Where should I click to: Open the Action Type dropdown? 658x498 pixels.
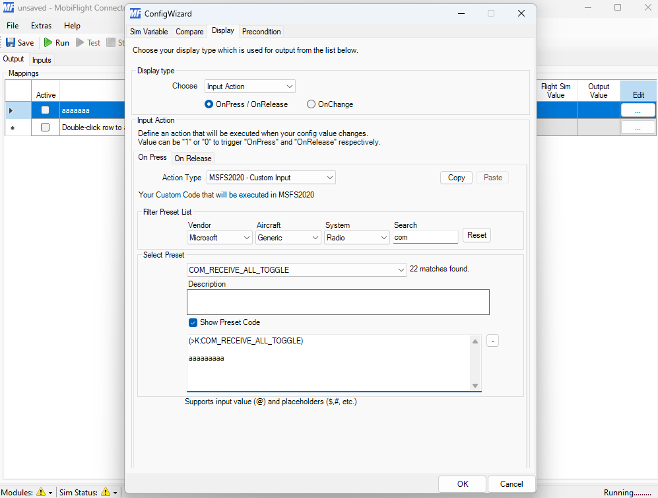tap(271, 178)
